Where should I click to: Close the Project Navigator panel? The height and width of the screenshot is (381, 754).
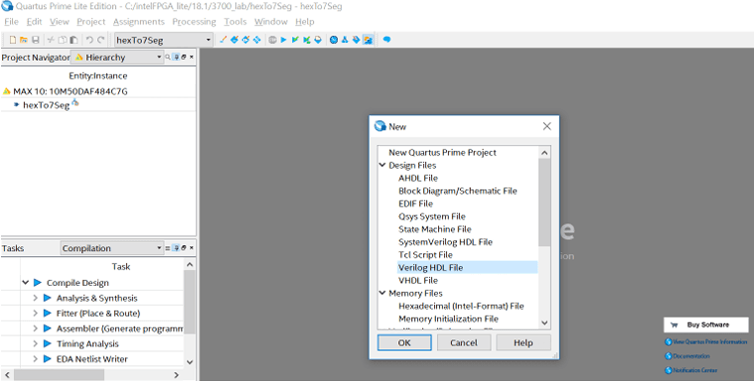[192, 58]
